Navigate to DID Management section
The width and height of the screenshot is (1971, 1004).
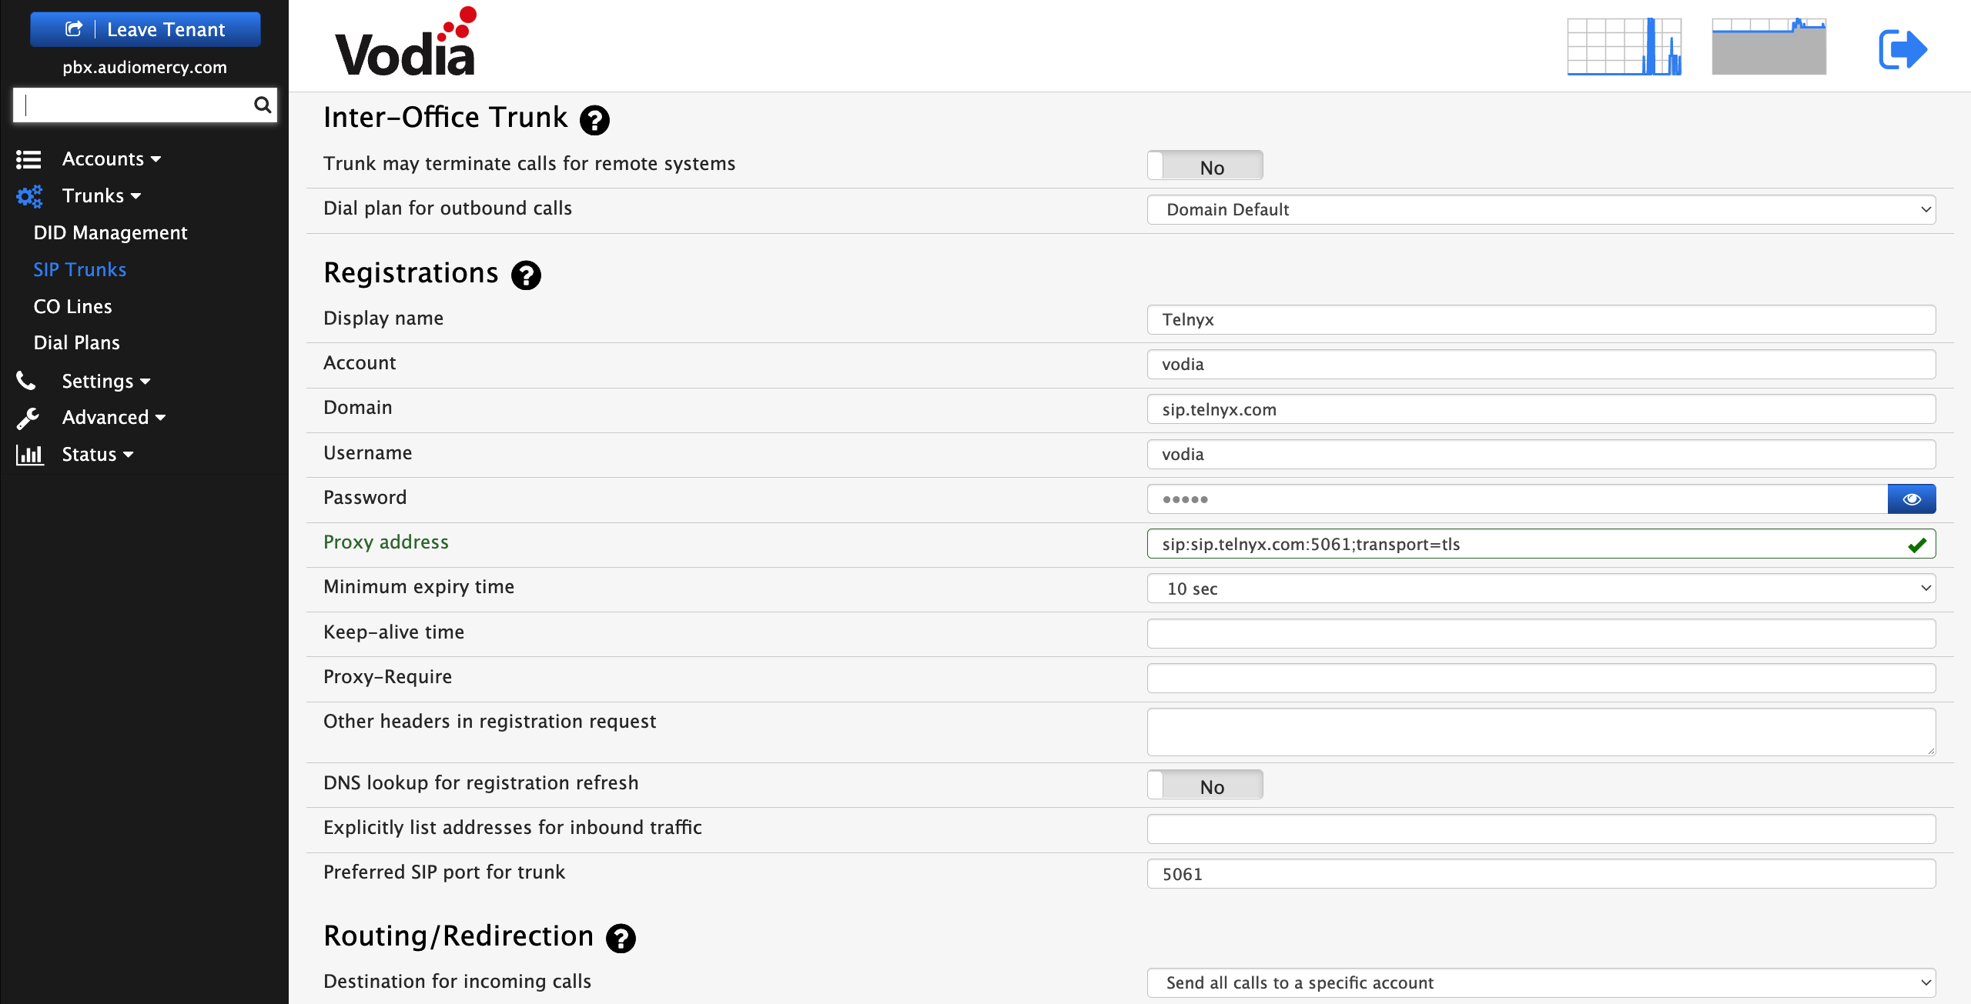click(x=112, y=232)
